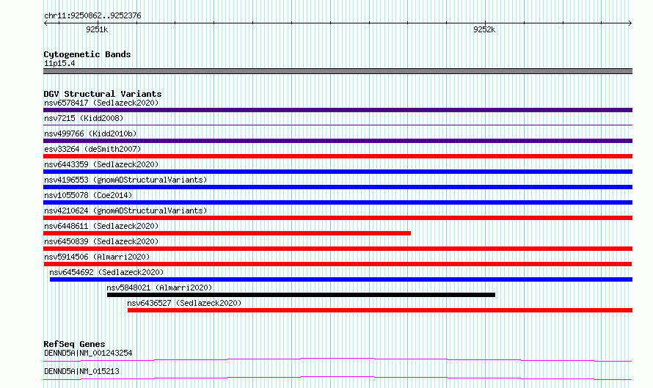Click the purple bar for nsv6578417

338,110
